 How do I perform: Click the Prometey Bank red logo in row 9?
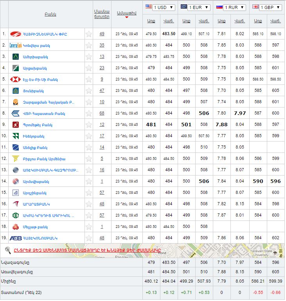pos(15,125)
